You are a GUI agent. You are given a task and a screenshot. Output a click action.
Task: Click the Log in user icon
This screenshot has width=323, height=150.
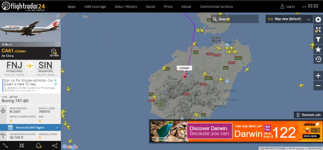tap(282, 6)
